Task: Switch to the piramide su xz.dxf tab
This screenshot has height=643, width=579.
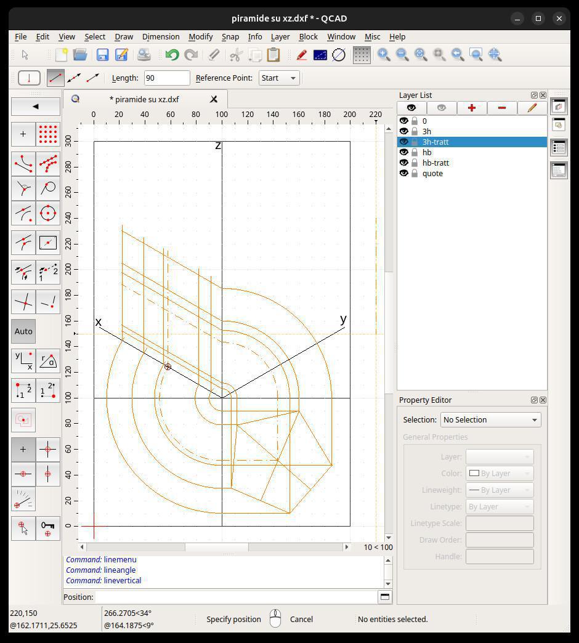Action: [x=144, y=99]
